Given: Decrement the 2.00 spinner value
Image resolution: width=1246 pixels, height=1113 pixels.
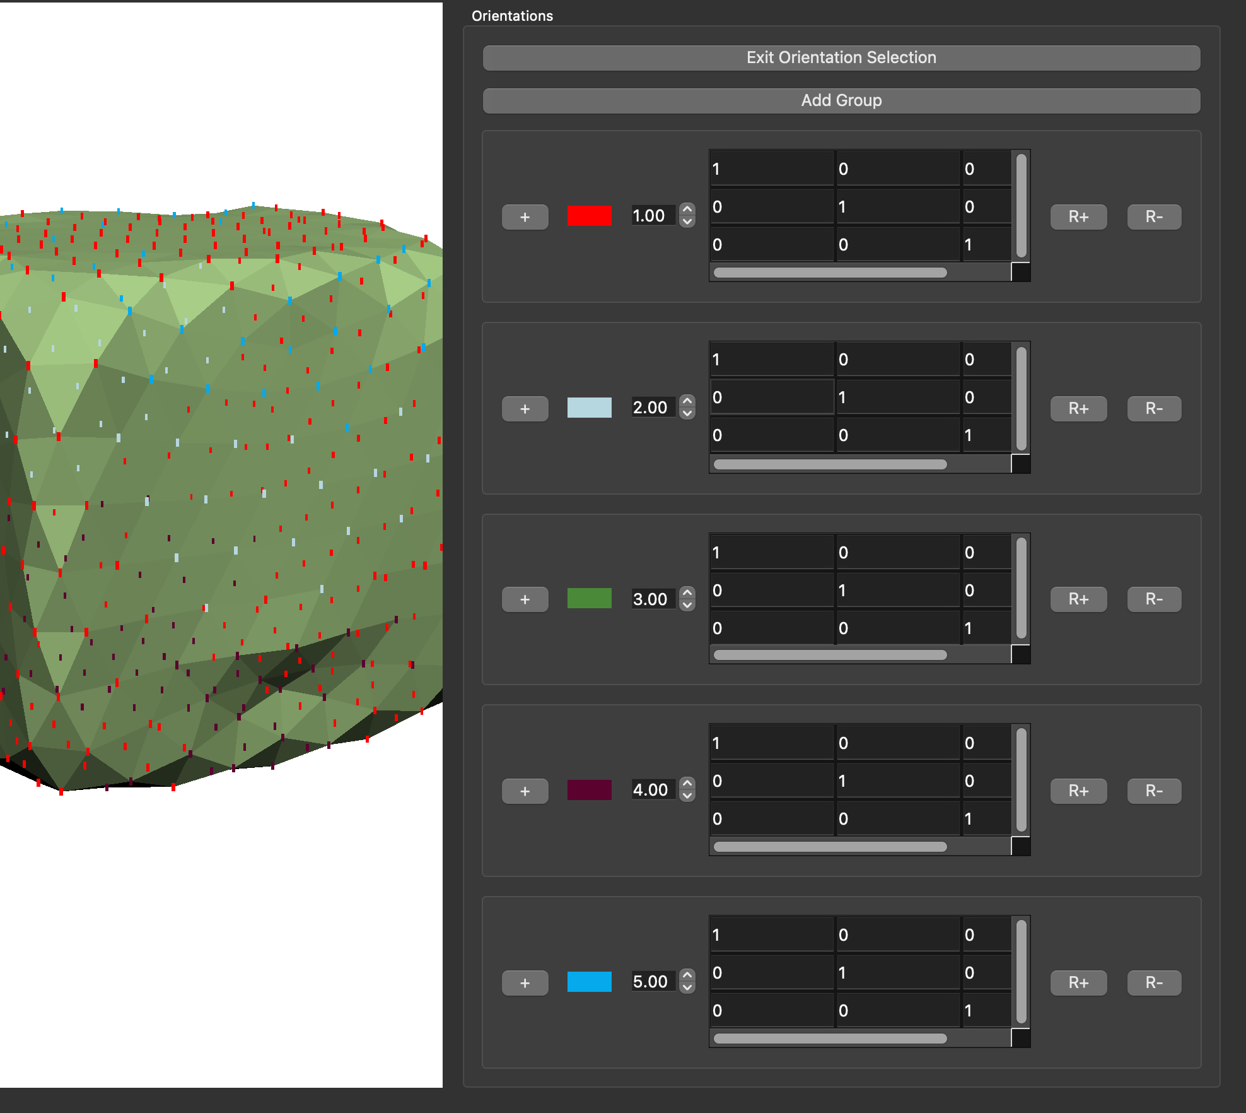Looking at the screenshot, I should coord(687,414).
